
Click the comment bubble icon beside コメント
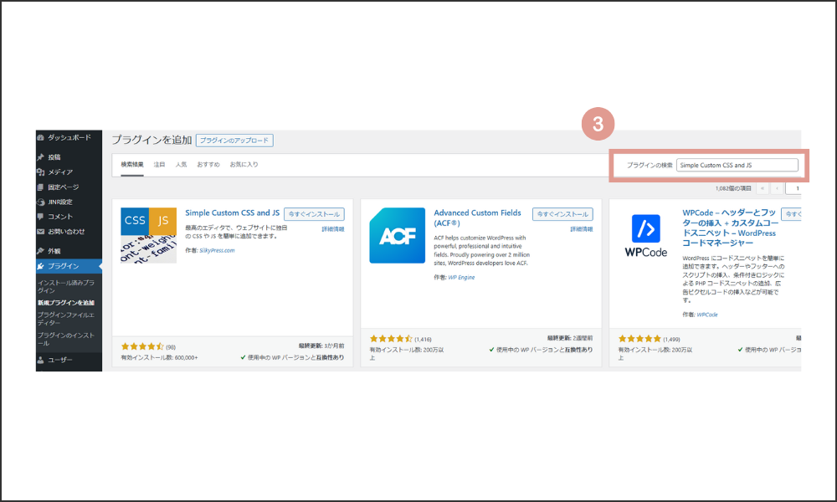coord(40,217)
